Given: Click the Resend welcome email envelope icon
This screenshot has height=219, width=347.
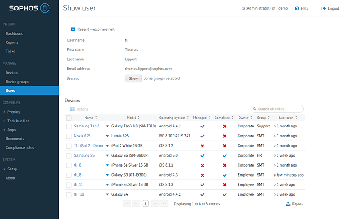Looking at the screenshot, I should [x=73, y=29].
